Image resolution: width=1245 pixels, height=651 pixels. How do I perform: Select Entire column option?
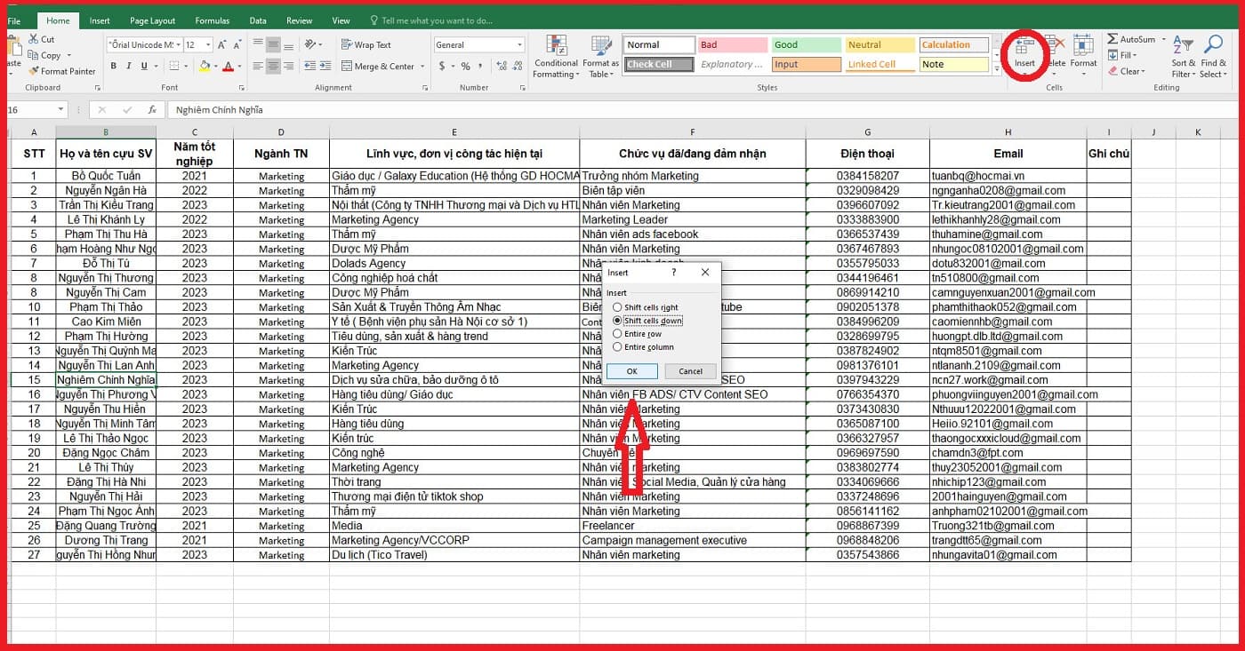(644, 347)
